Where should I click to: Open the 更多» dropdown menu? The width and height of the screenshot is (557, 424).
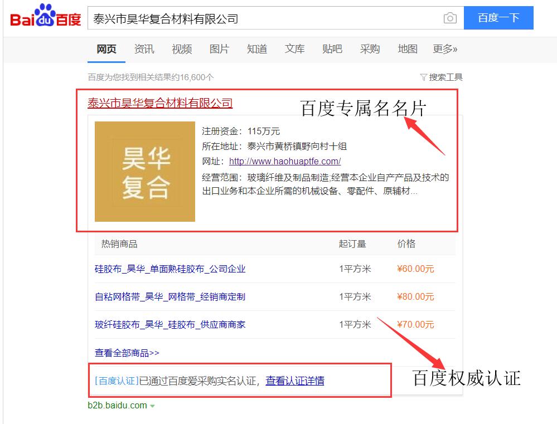tap(444, 49)
